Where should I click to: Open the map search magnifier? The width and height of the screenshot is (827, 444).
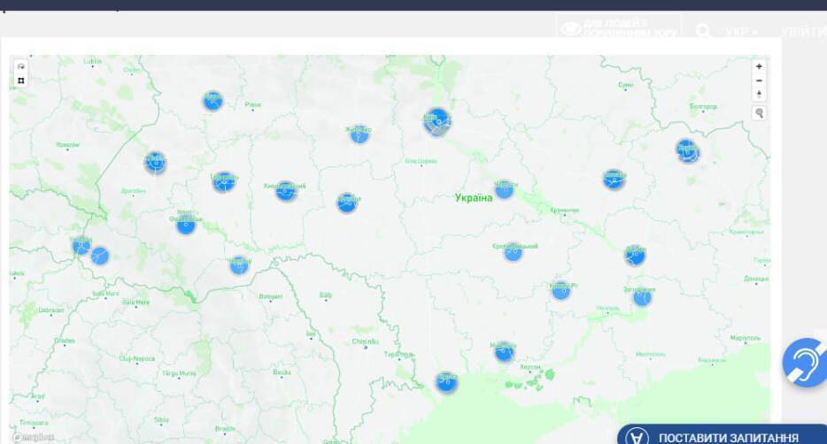(x=759, y=112)
